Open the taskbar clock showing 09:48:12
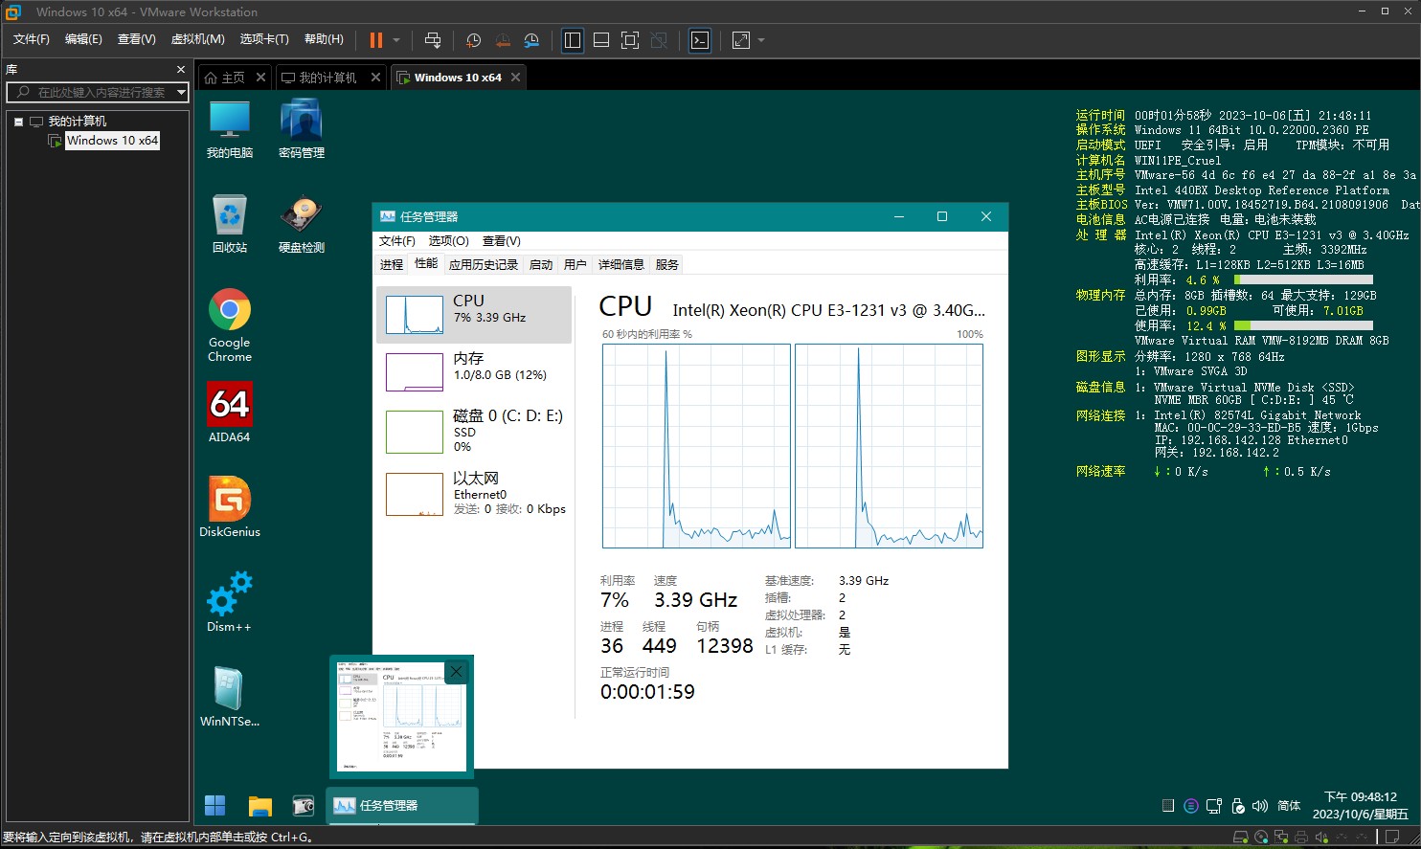The height and width of the screenshot is (849, 1421). point(1360,805)
